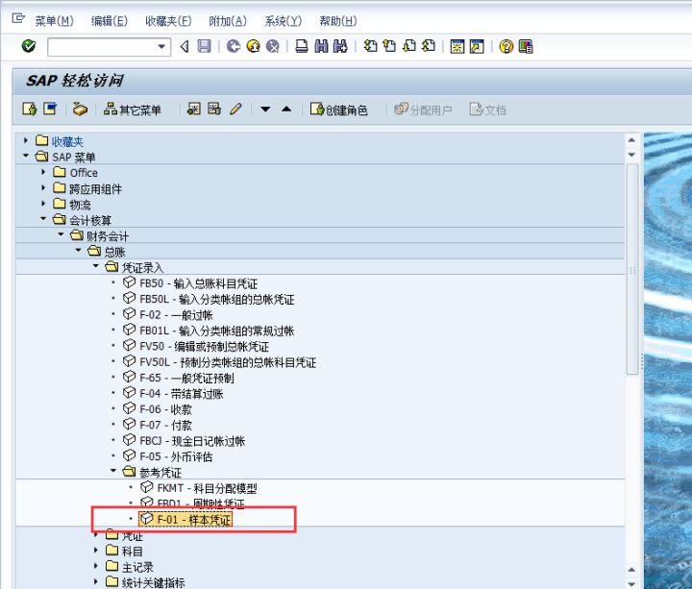
Task: Open the 菜单(M) menu
Action: [54, 21]
